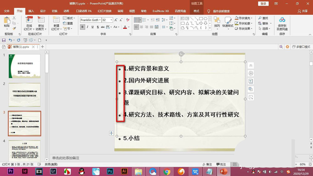
Task: Click the Paste (粘贴) clipboard icon
Action: [x=7, y=20]
